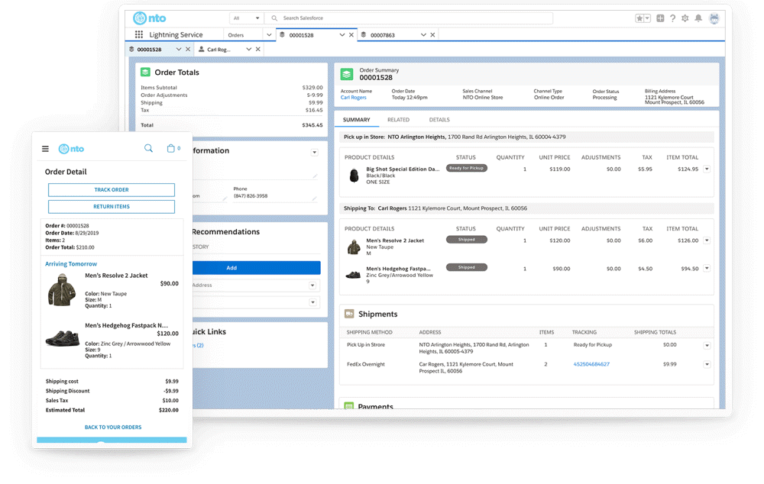Open tracking number 452504684627 link

click(x=591, y=364)
